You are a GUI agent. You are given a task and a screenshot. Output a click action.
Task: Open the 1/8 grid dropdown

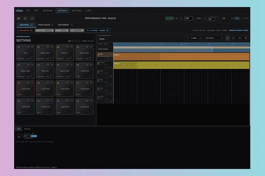coord(228,18)
